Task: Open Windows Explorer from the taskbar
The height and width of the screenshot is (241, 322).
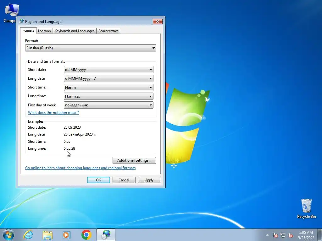Action: 47,235
